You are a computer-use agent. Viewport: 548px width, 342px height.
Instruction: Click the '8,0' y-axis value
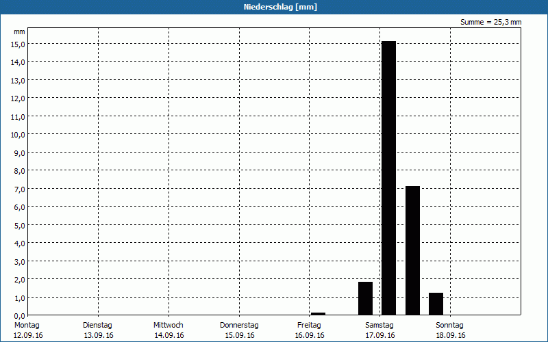click(20, 171)
